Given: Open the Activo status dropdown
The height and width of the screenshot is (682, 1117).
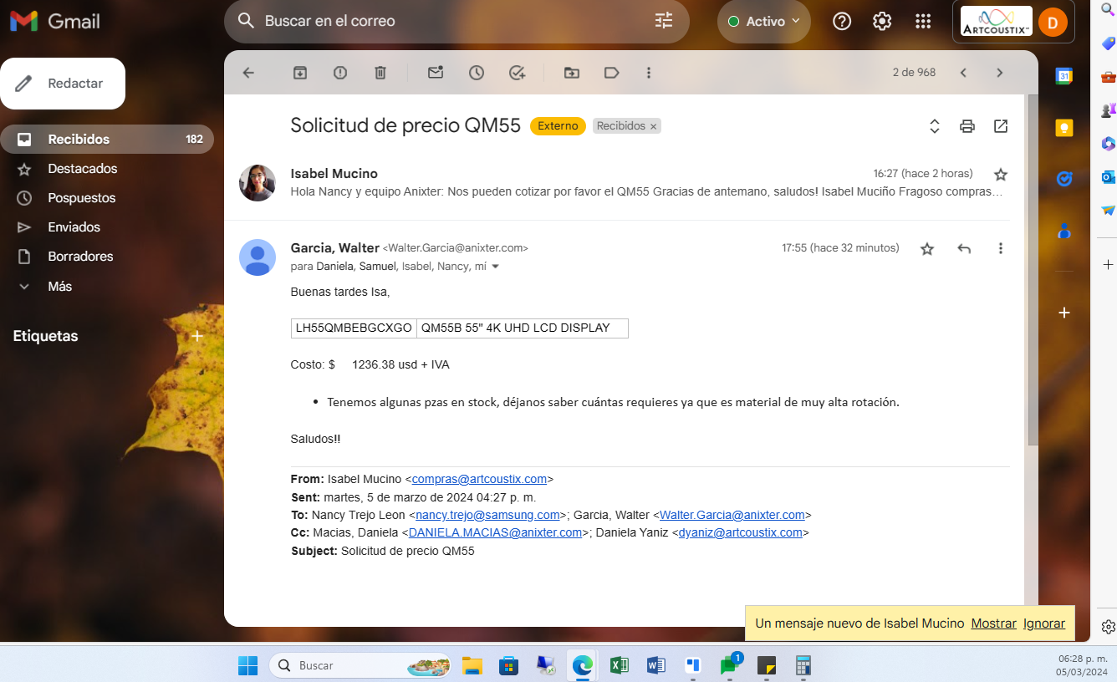Looking at the screenshot, I should coord(764,21).
